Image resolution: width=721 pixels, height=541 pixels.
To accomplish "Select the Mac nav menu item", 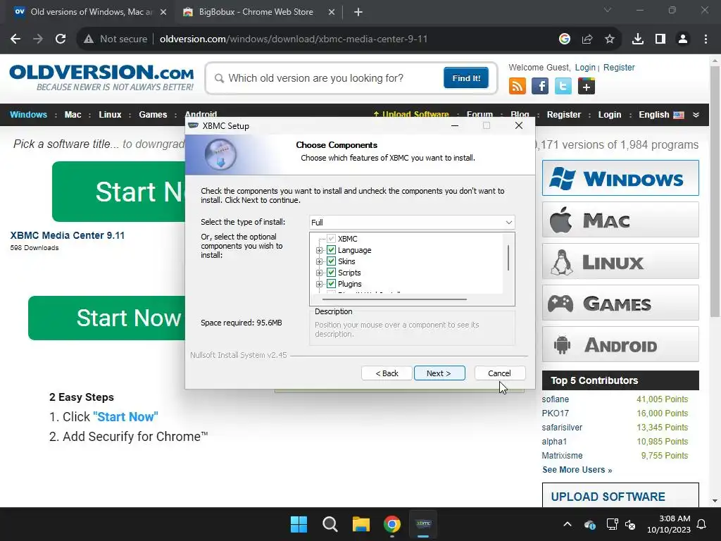I will (73, 115).
